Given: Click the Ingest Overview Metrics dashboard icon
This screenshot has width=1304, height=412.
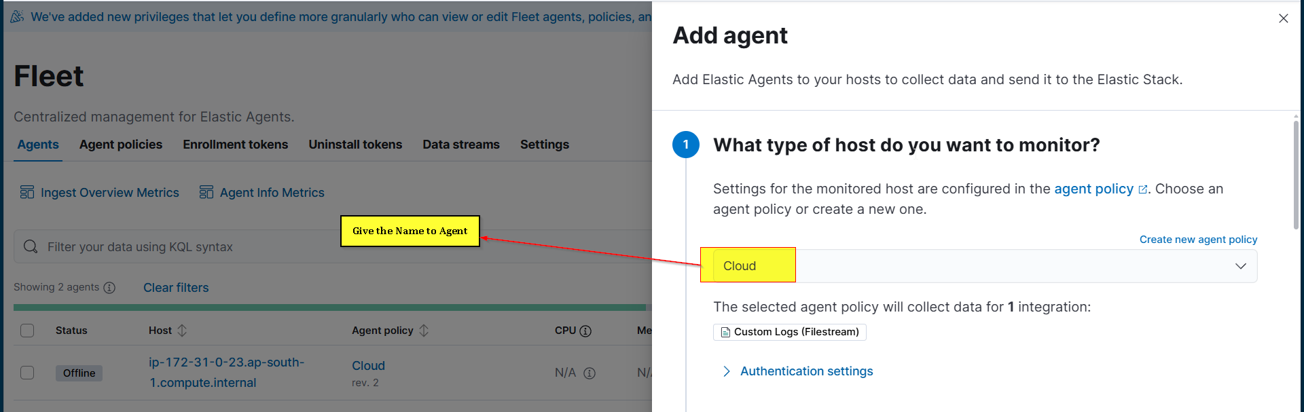Looking at the screenshot, I should 27,193.
